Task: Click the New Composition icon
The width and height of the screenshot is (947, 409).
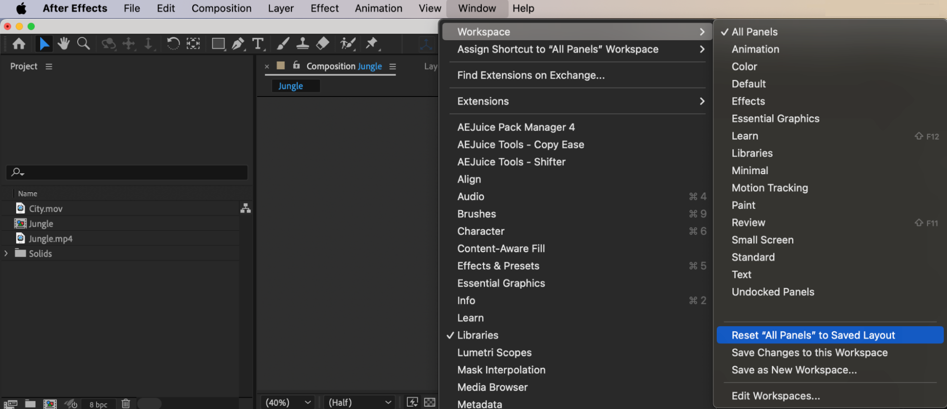Action: [50, 403]
